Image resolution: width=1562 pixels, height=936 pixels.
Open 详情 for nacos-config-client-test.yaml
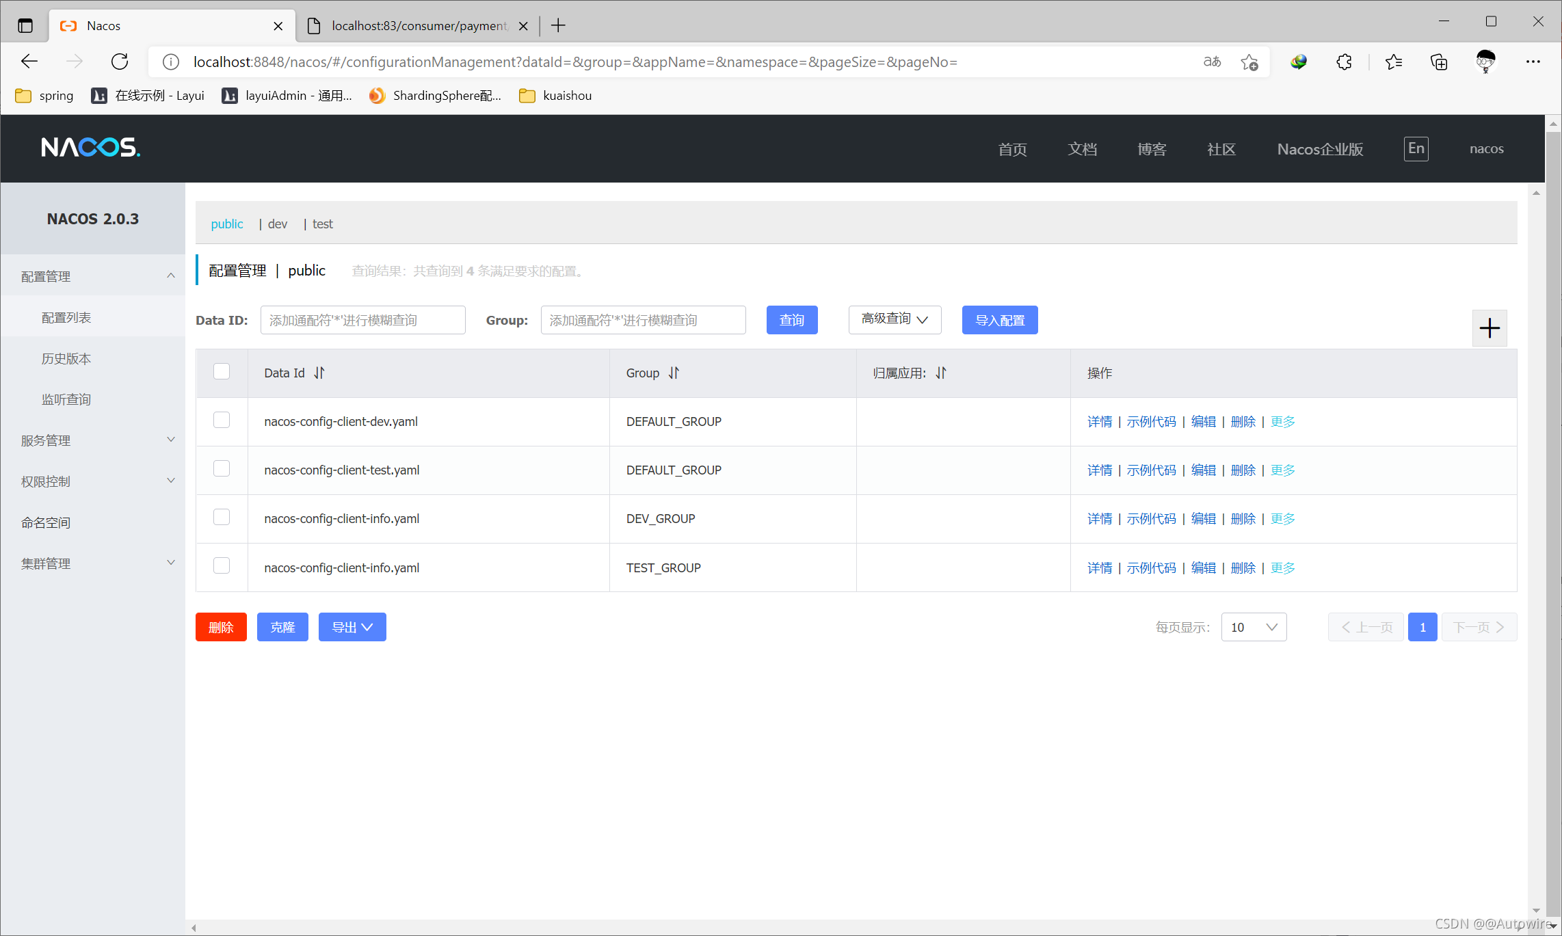1100,470
